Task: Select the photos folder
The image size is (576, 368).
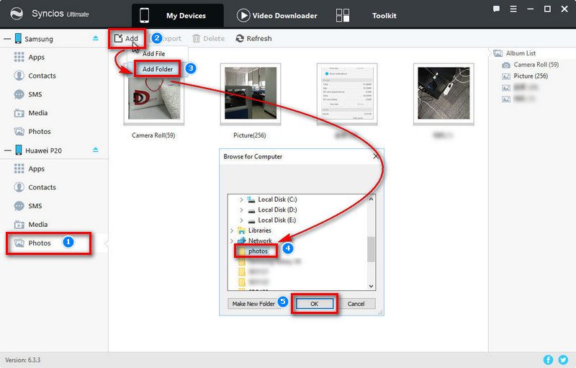Action: click(258, 251)
